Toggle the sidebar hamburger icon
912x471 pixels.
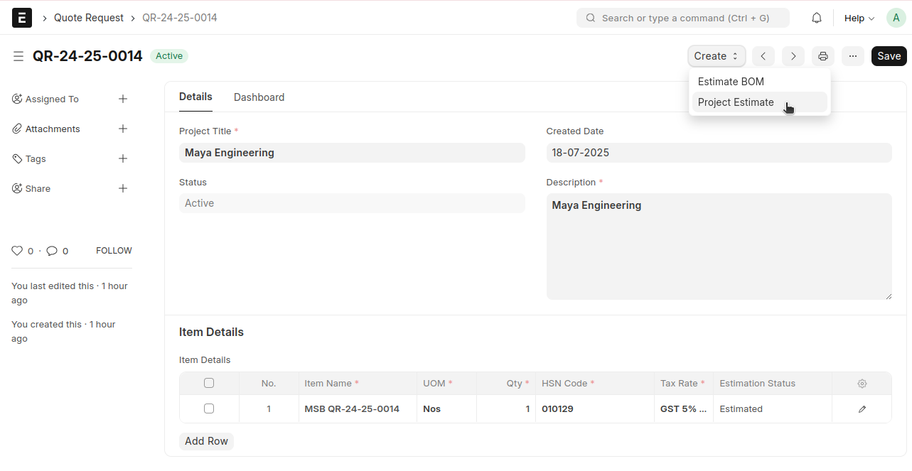click(18, 56)
